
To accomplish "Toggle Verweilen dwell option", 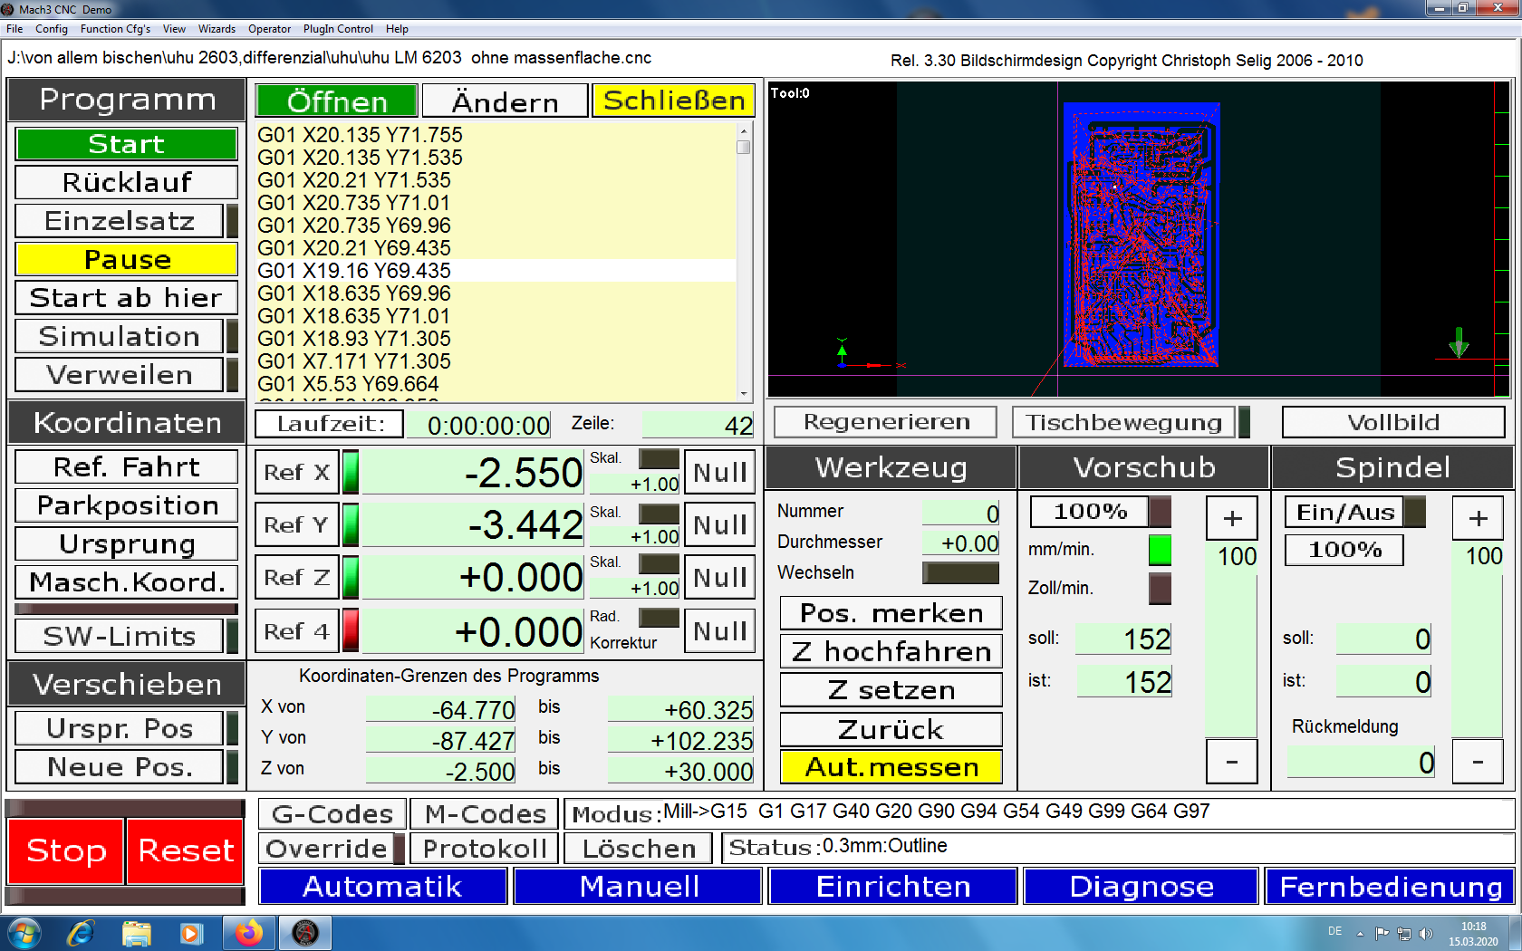I will coord(120,375).
